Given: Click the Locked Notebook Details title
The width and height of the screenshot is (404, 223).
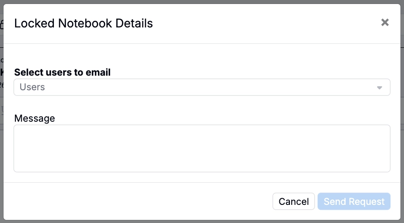Looking at the screenshot, I should click(84, 23).
